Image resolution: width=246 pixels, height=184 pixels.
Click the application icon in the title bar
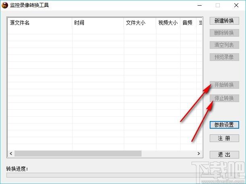click(x=5, y=5)
